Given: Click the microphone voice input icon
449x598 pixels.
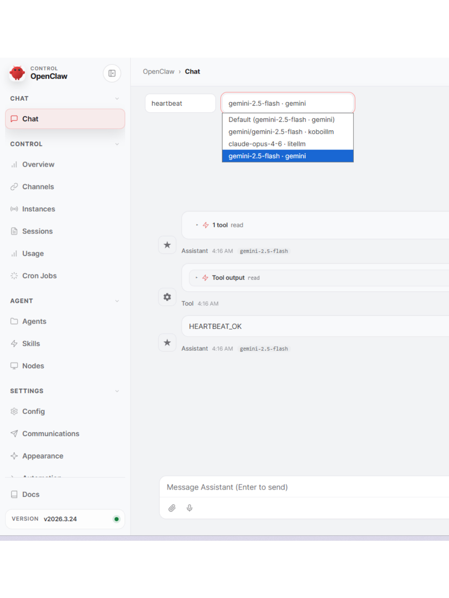Looking at the screenshot, I should [189, 508].
